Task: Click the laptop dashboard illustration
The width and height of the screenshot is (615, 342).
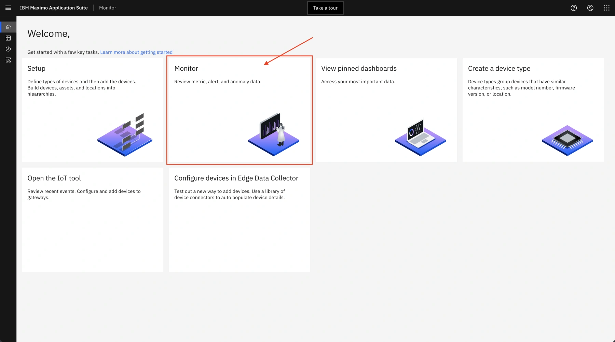Action: point(420,138)
